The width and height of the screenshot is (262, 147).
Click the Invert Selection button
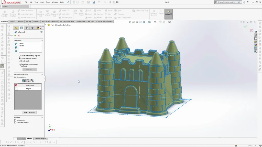(x=29, y=112)
